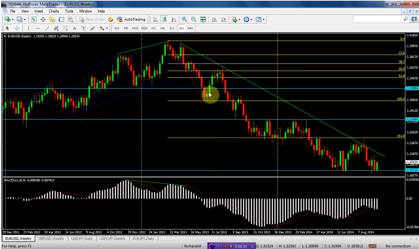Zoom in on the chart
The width and height of the screenshot is (419, 249).
point(184,19)
